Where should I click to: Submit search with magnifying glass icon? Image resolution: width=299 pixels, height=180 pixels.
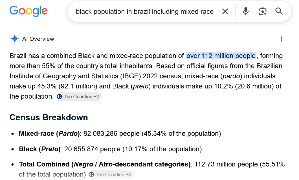(279, 12)
